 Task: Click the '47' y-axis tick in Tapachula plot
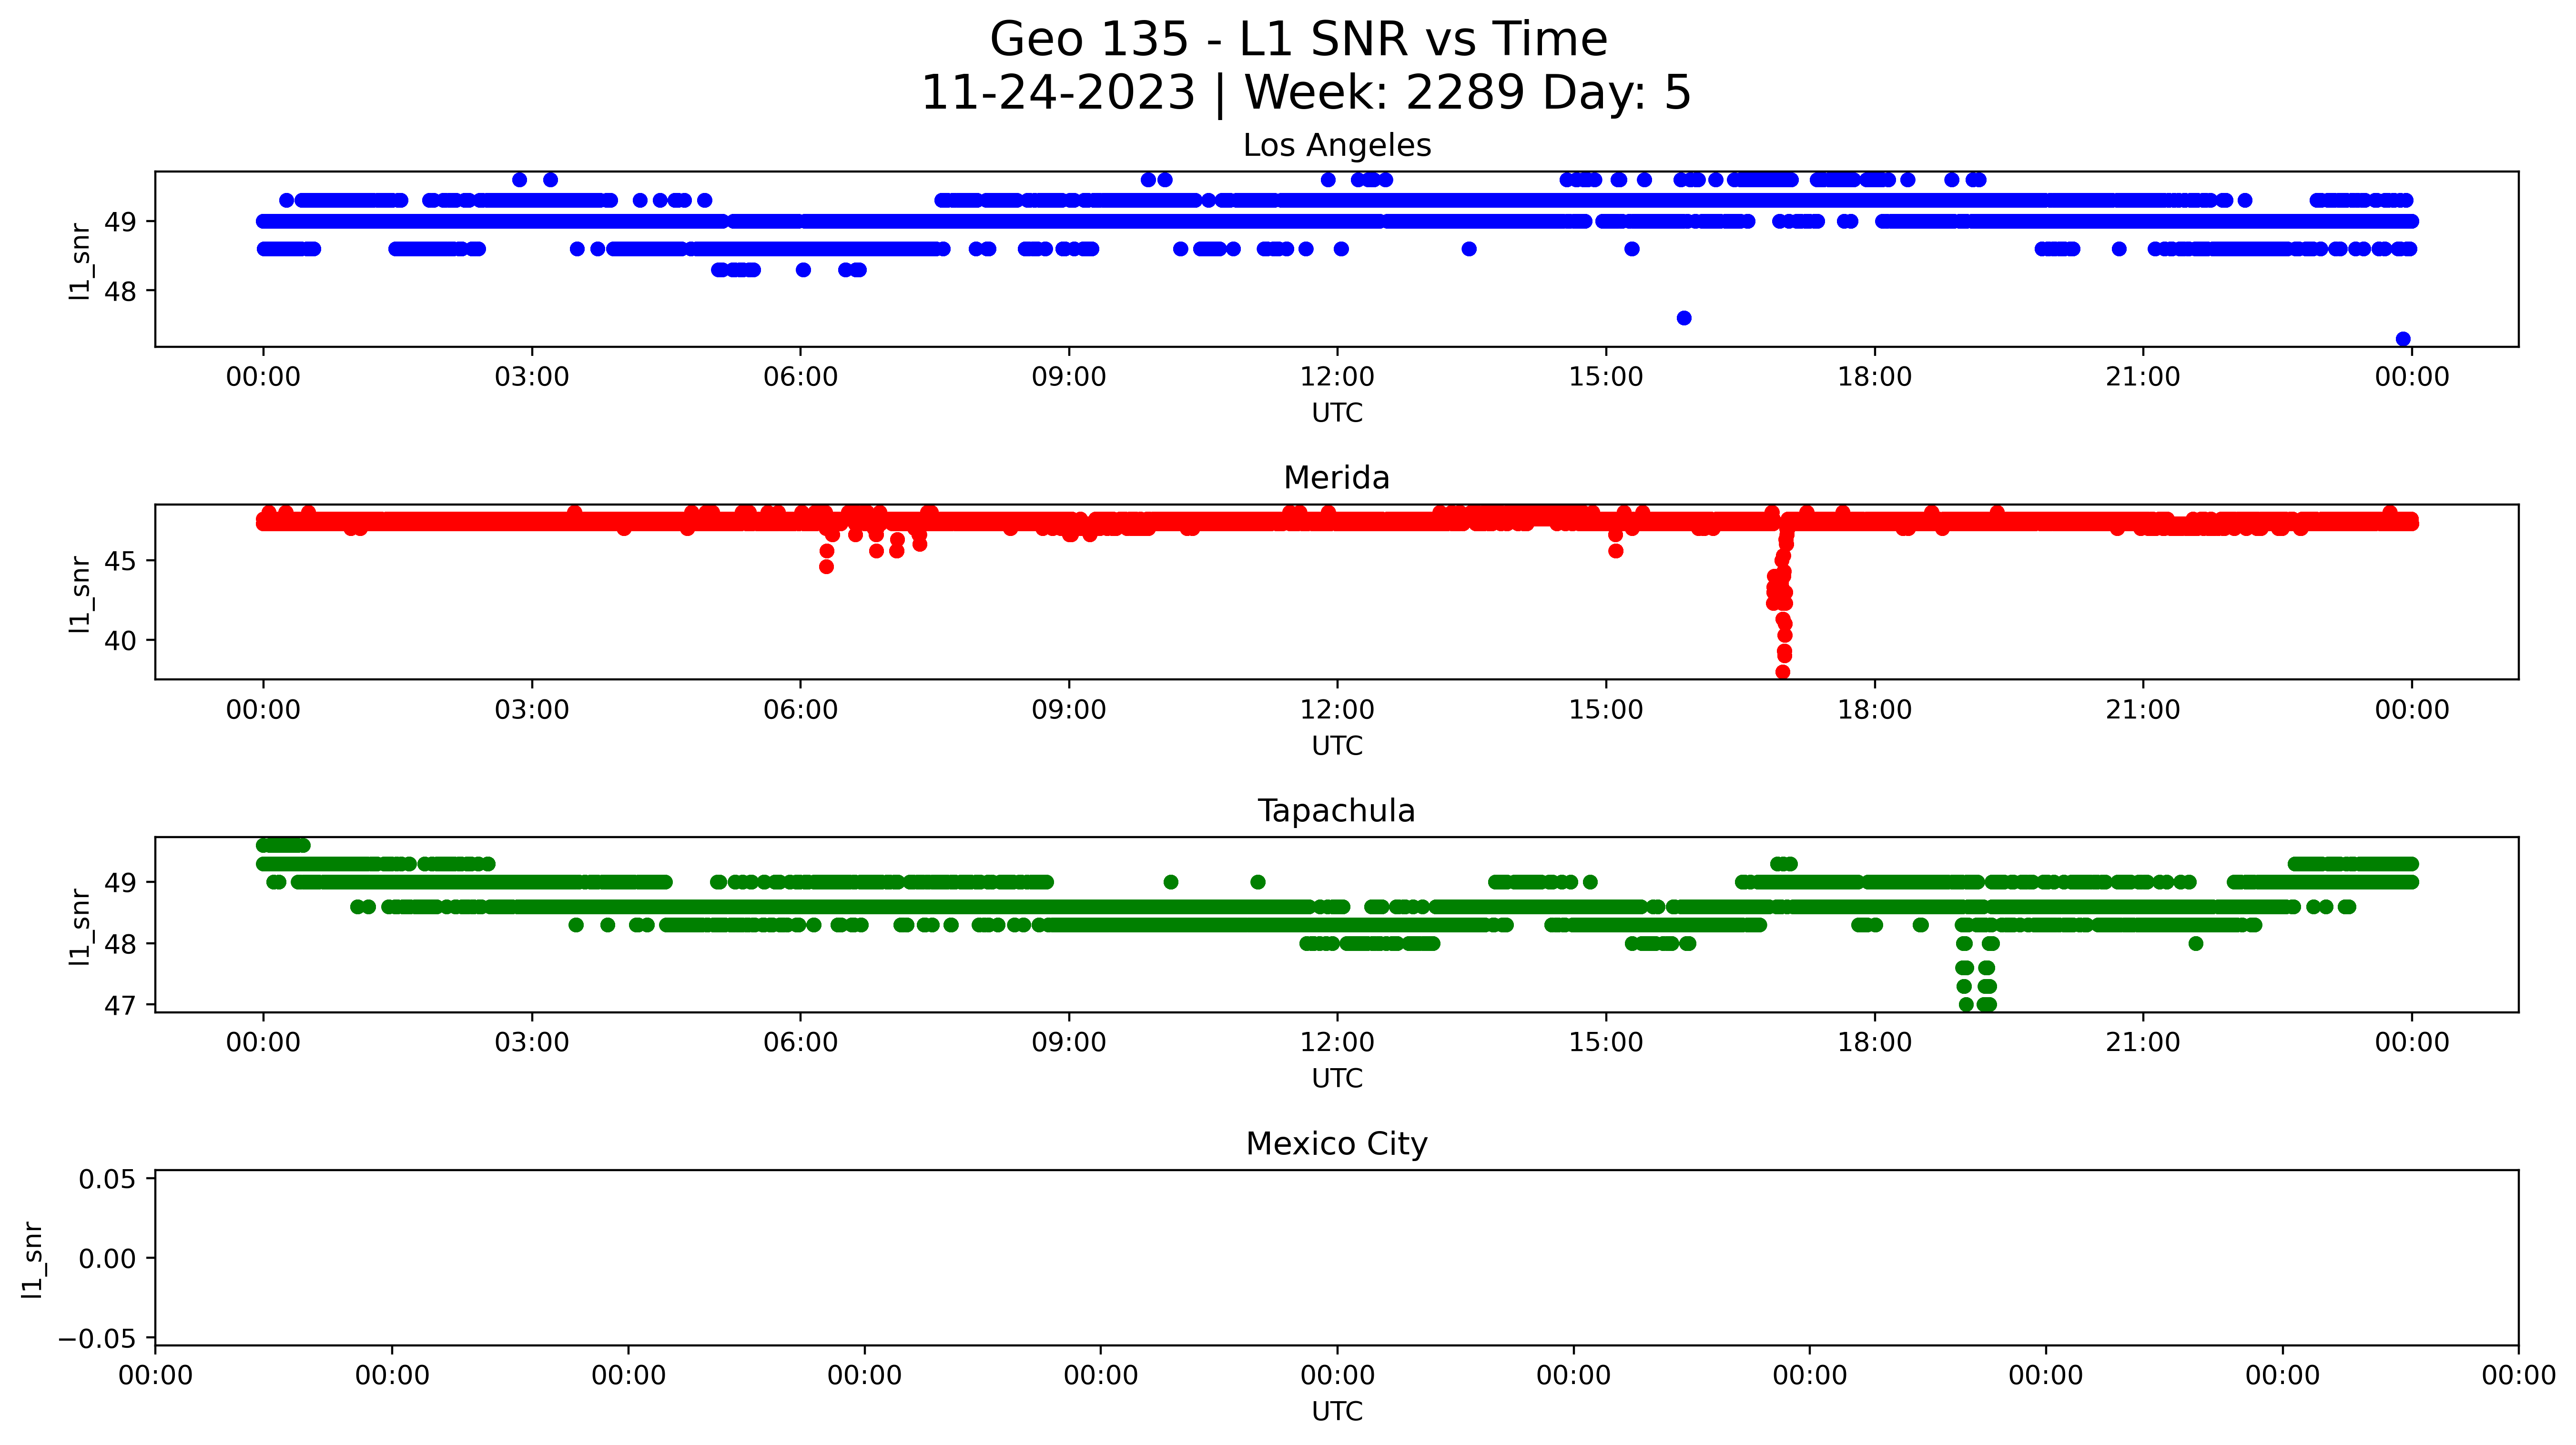(120, 1005)
